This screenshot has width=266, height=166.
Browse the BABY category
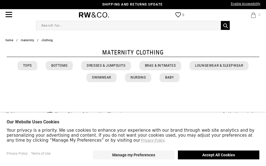[x=169, y=77]
